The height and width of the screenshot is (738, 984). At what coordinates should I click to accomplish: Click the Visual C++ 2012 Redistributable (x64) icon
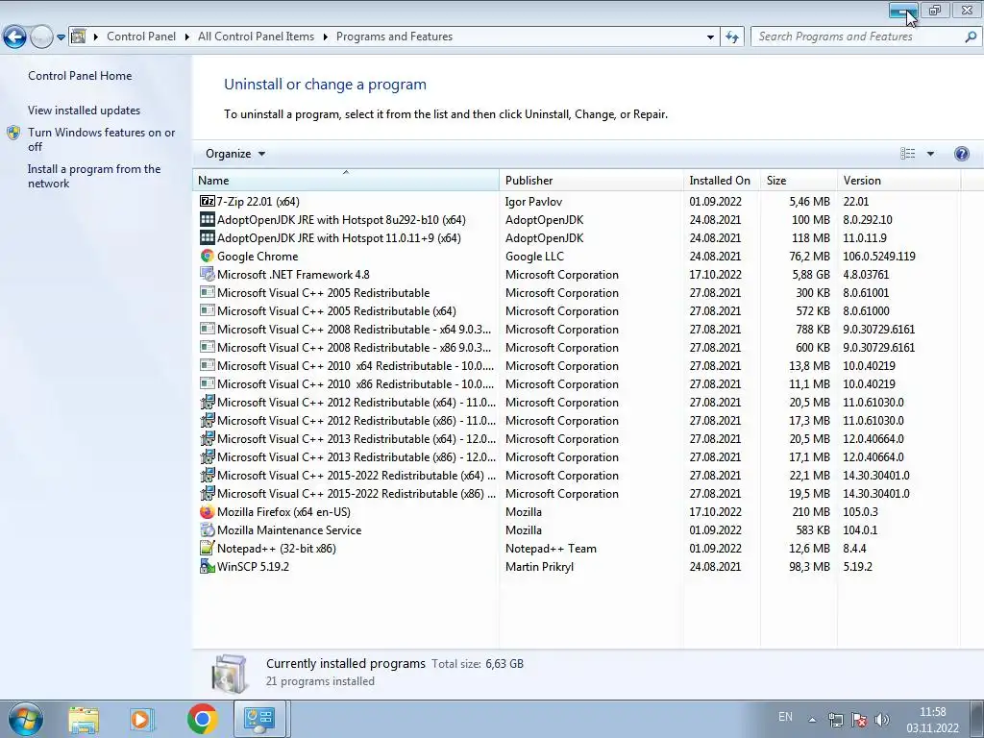(x=208, y=403)
